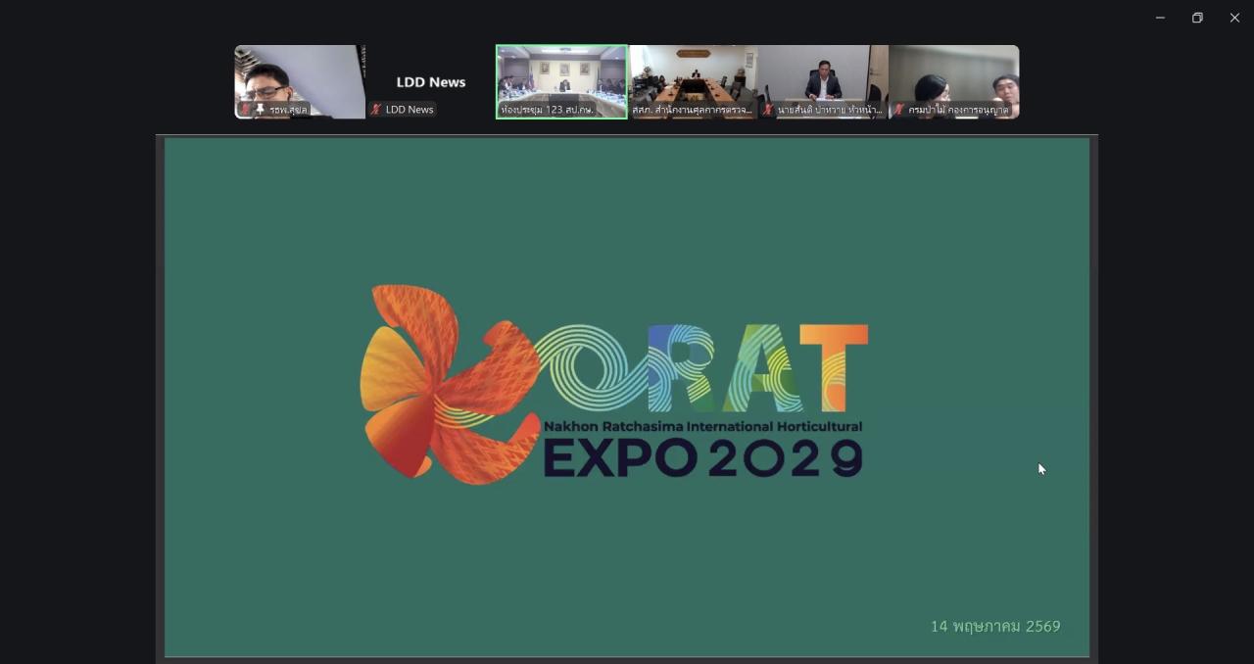
Task: Restore down the meeting window
Action: 1197,18
